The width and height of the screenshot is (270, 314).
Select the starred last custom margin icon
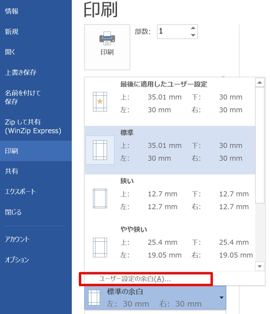(100, 102)
